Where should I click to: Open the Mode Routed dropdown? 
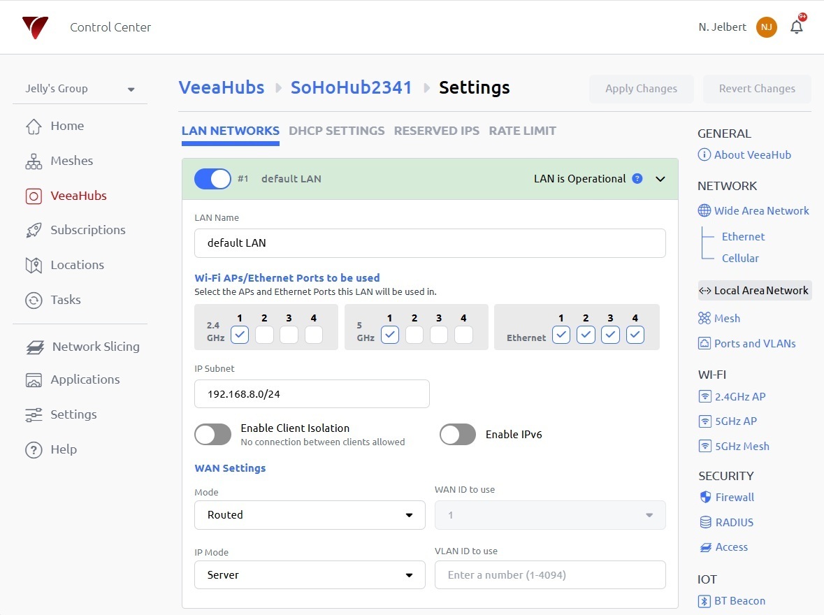point(310,515)
